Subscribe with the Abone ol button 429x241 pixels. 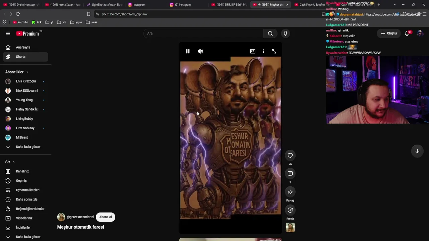click(106, 217)
